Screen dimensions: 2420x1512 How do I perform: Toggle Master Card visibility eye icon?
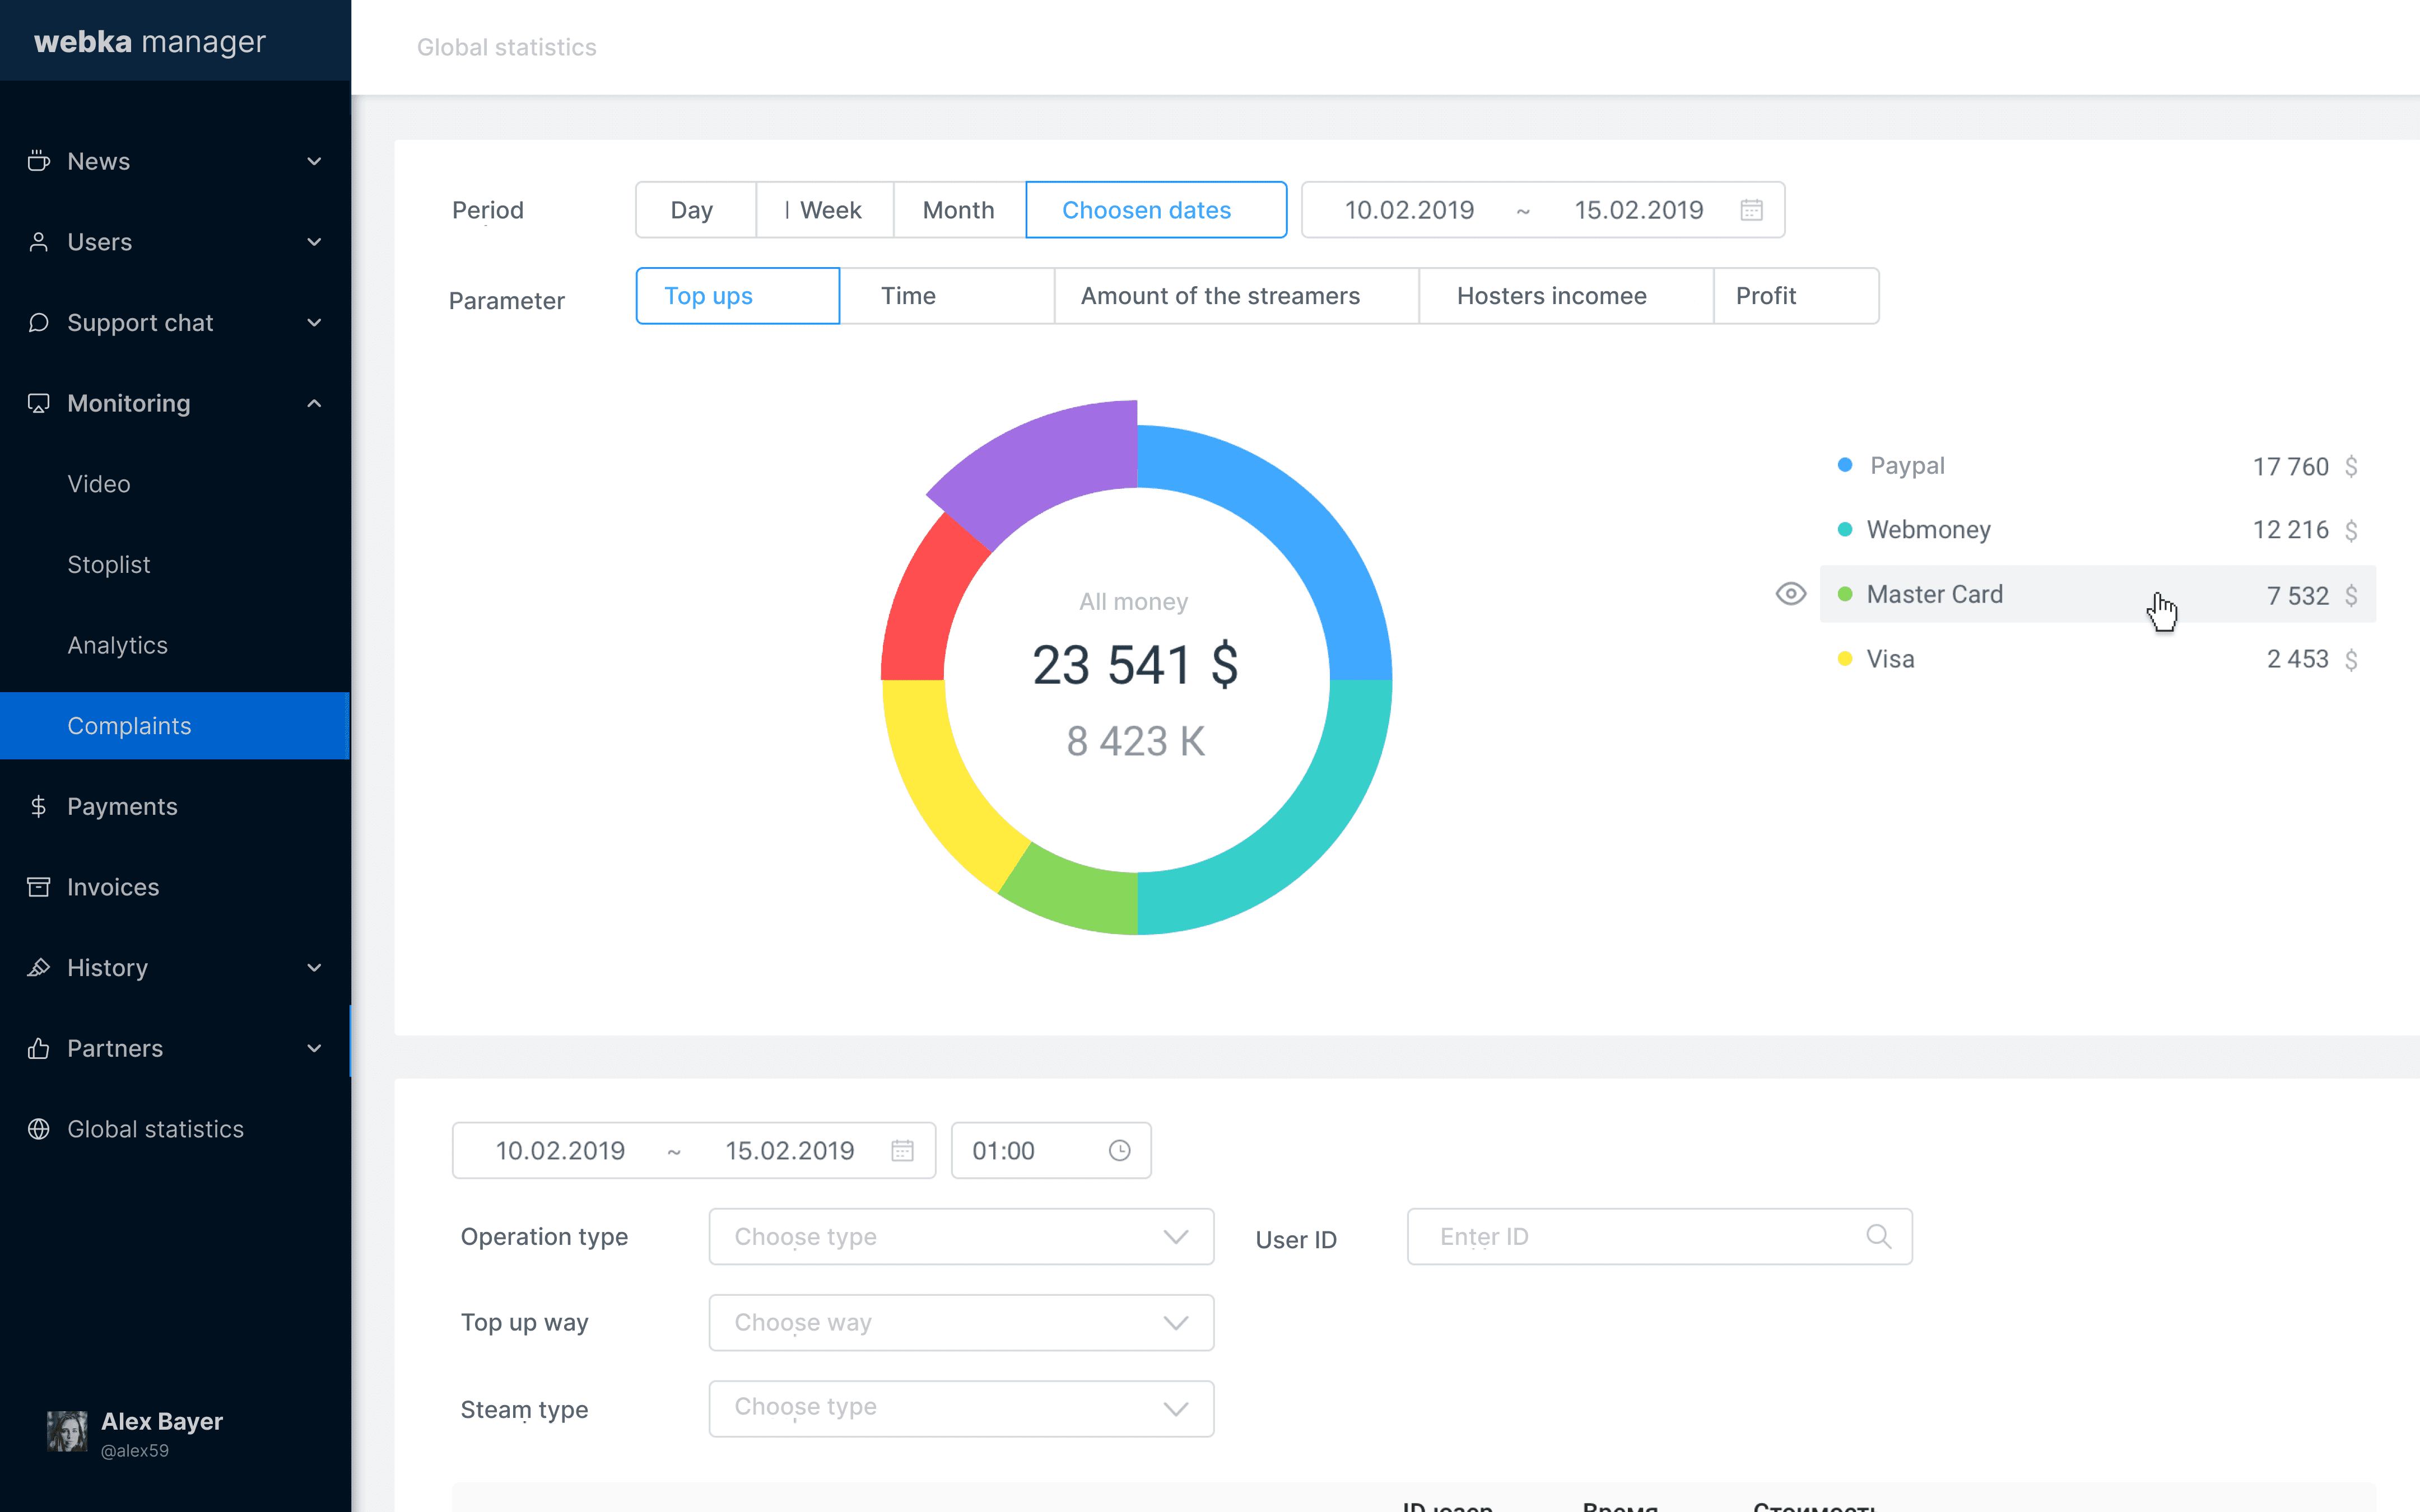[1790, 594]
